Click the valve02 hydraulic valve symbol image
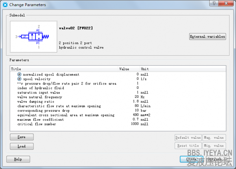 [x=33, y=37]
